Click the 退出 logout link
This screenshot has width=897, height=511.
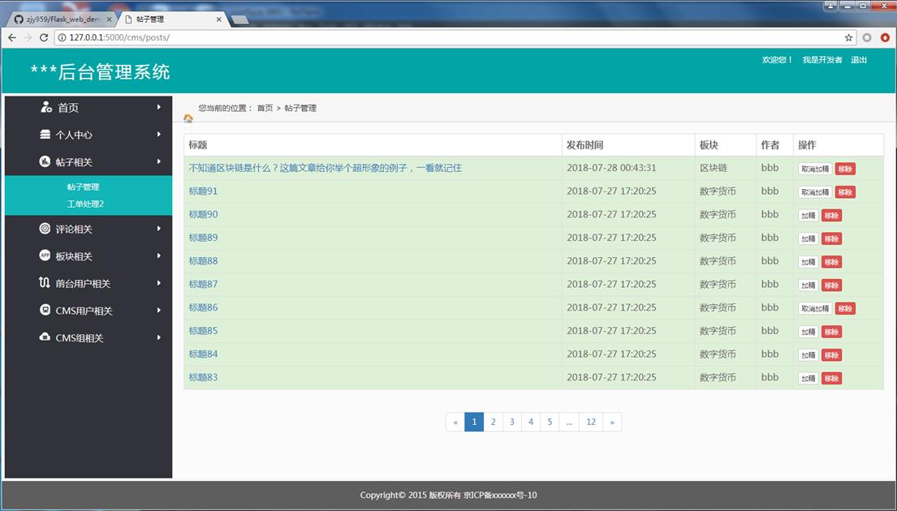coord(859,59)
